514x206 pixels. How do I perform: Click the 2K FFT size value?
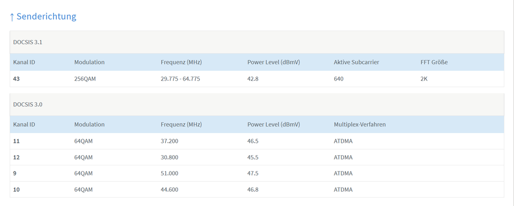[424, 79]
